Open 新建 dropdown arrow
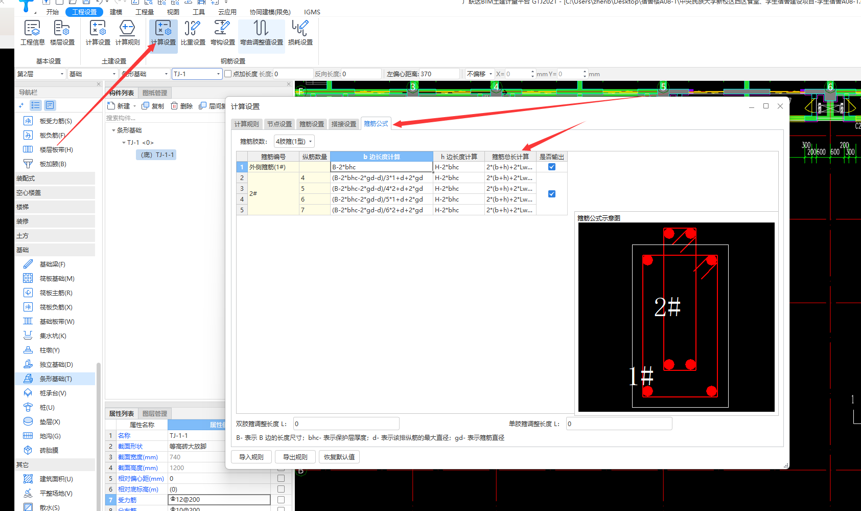The height and width of the screenshot is (511, 861). [x=135, y=106]
